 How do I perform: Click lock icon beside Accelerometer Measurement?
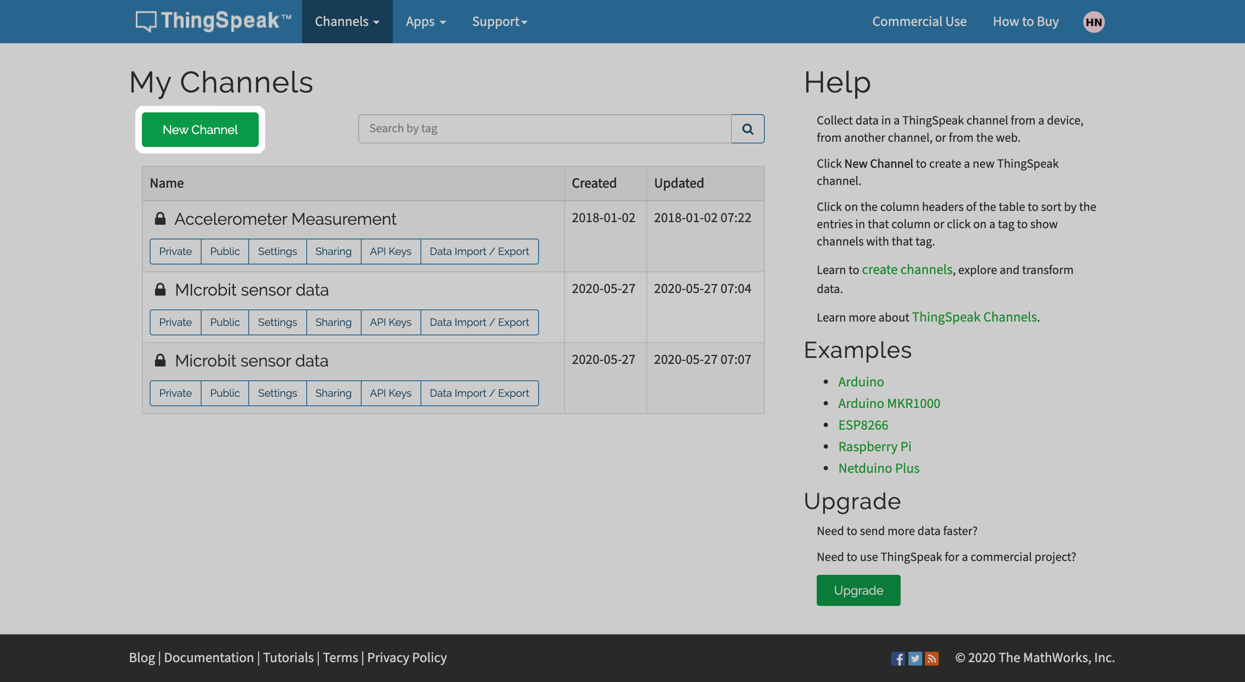click(160, 219)
